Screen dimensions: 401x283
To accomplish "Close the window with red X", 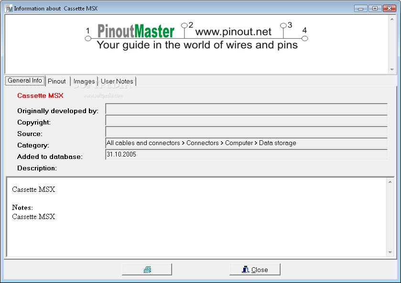I will pos(389,9).
